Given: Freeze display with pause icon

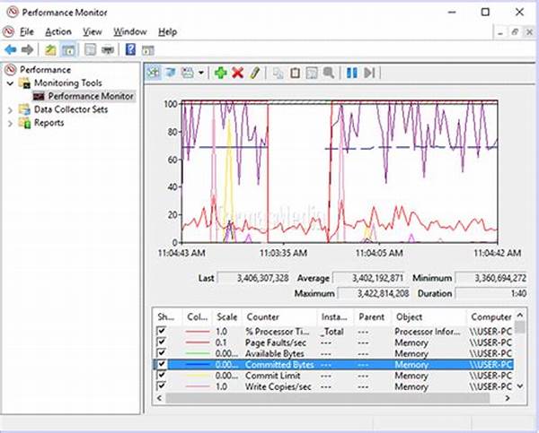Looking at the screenshot, I should click(x=351, y=73).
